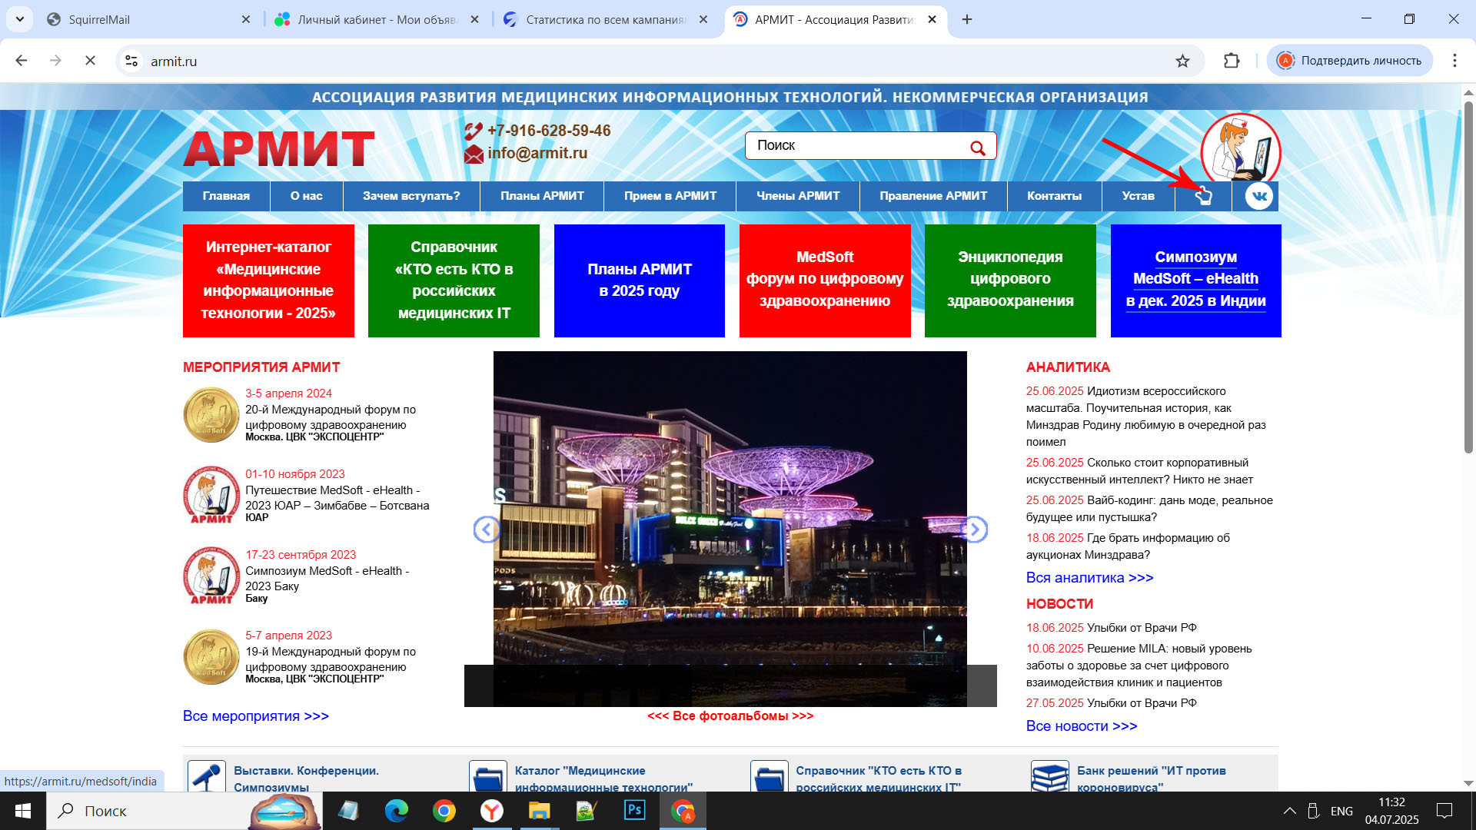This screenshot has width=1476, height=830.
Task: Open Yandex Browser from taskbar
Action: (492, 811)
